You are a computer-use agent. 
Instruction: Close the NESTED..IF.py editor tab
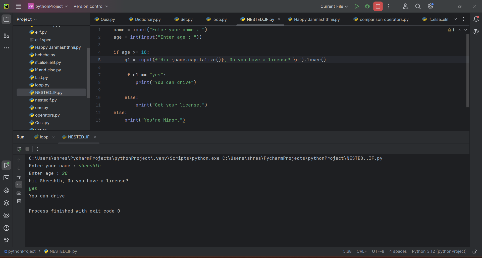[x=279, y=19]
